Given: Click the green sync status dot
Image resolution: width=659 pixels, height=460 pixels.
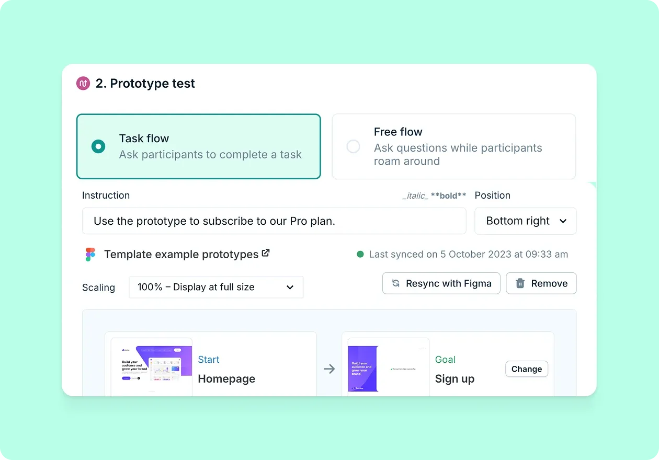Looking at the screenshot, I should (x=360, y=255).
